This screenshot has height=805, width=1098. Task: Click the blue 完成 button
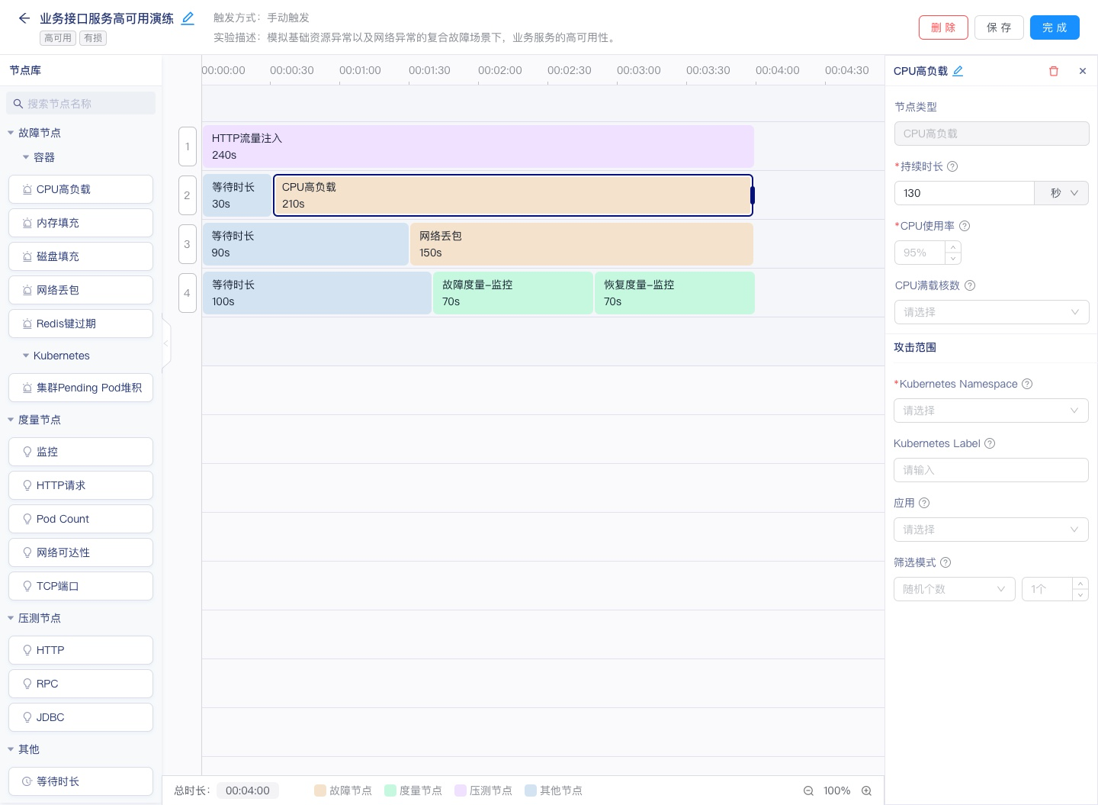[x=1055, y=27]
